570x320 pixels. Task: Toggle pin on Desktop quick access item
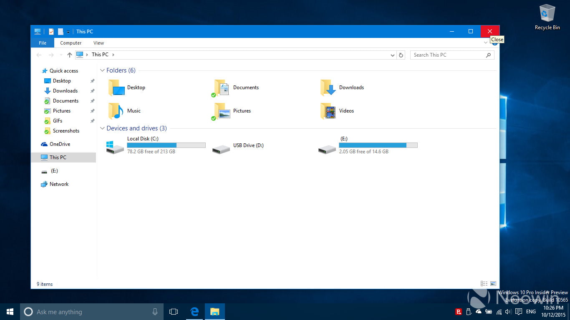tap(92, 81)
